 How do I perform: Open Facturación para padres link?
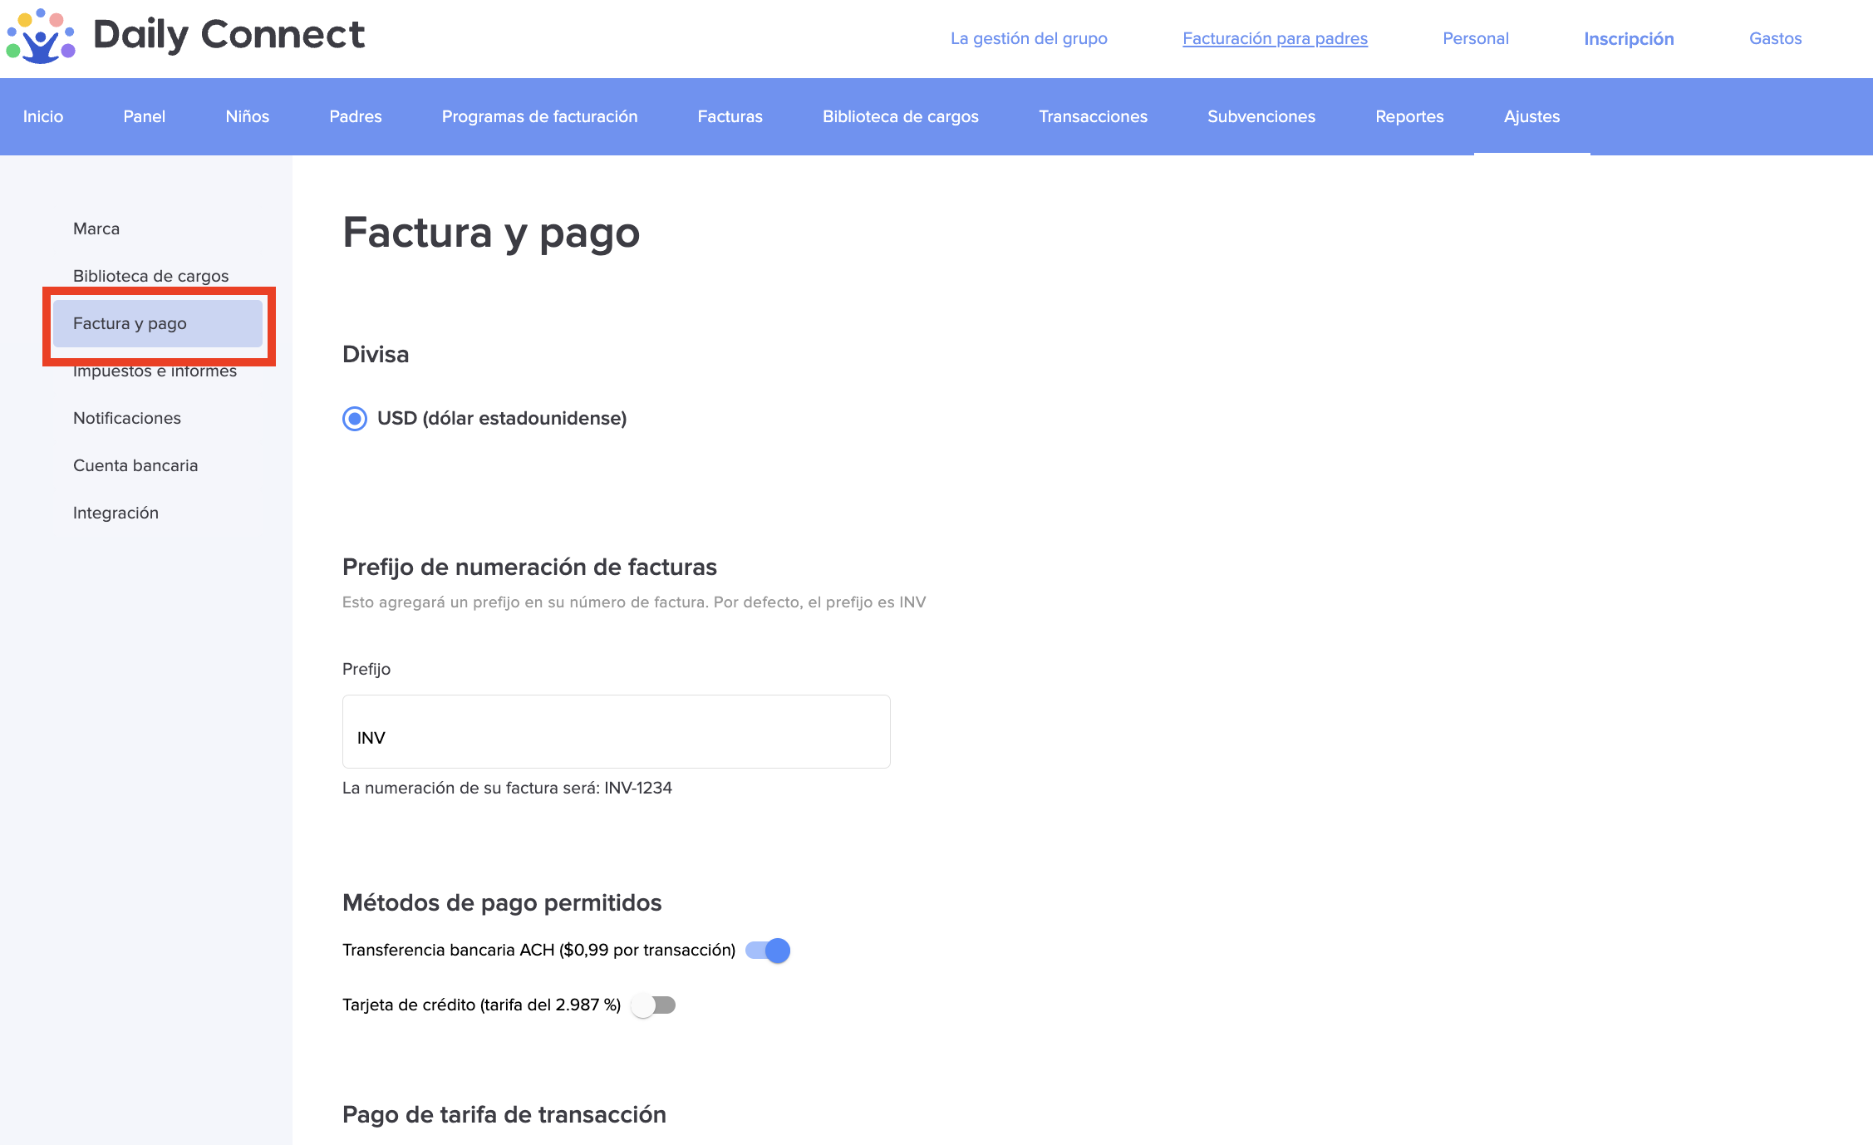pos(1275,39)
